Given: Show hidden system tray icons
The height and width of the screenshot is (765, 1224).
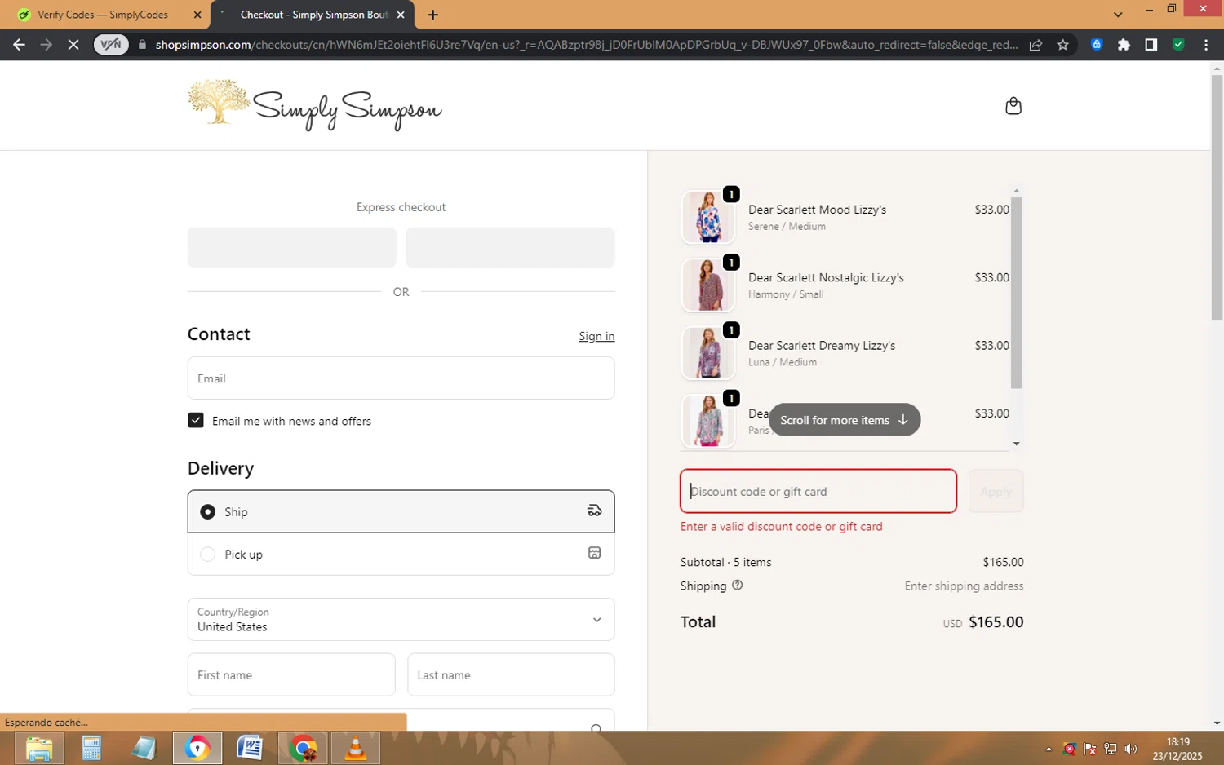Looking at the screenshot, I should point(1049,749).
